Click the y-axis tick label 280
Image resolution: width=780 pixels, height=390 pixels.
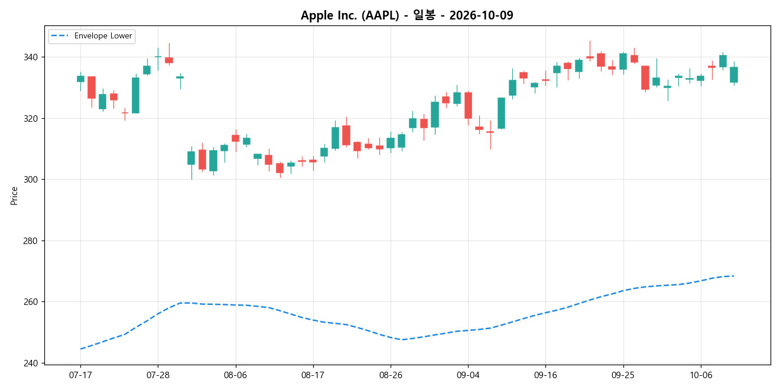[x=32, y=240]
